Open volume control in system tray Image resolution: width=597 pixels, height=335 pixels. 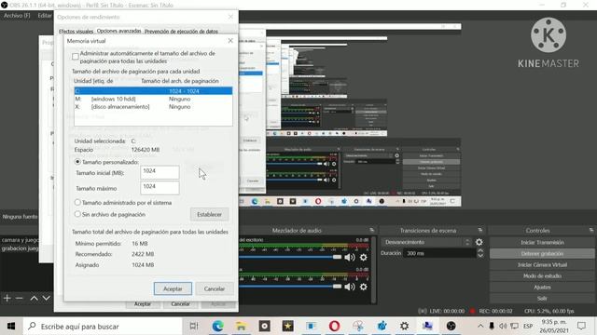coord(503,326)
